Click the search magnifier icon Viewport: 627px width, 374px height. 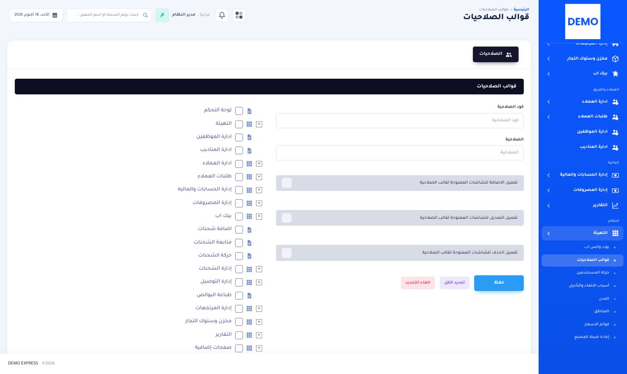click(145, 15)
